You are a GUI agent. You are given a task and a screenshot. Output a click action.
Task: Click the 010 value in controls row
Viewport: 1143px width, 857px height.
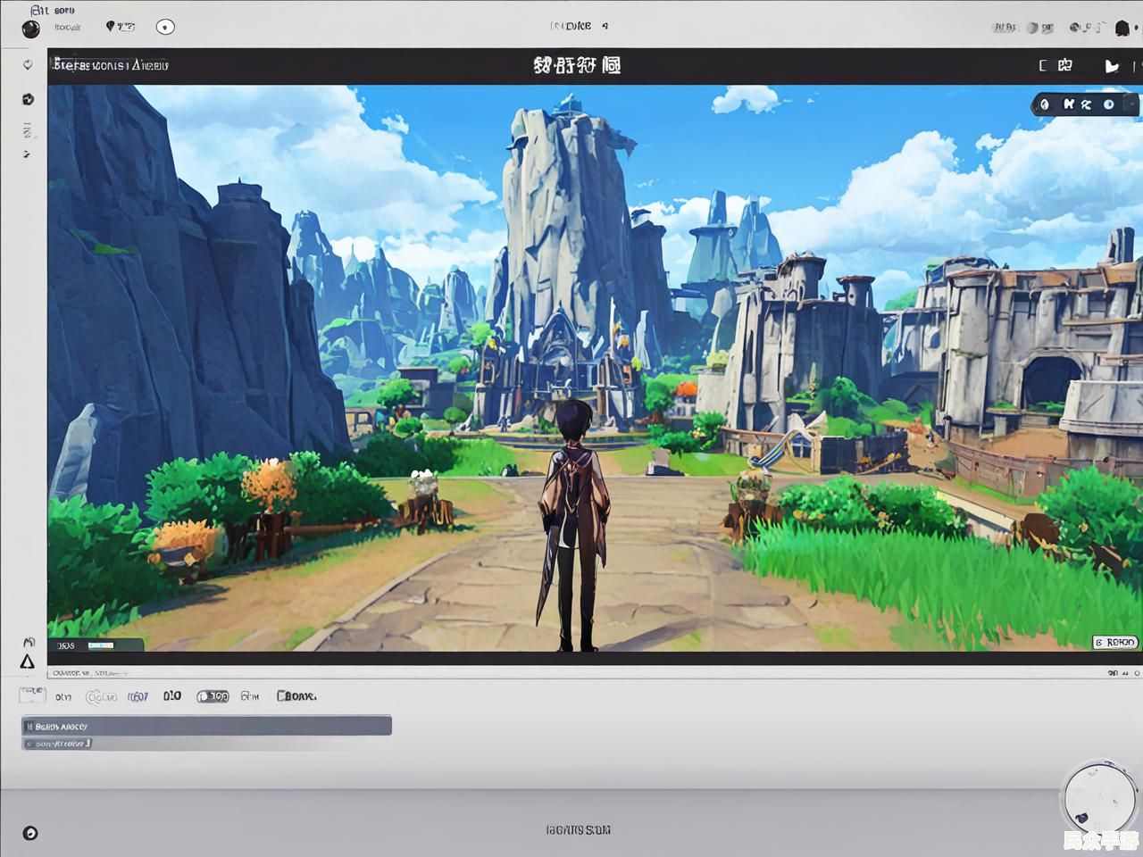tap(172, 695)
